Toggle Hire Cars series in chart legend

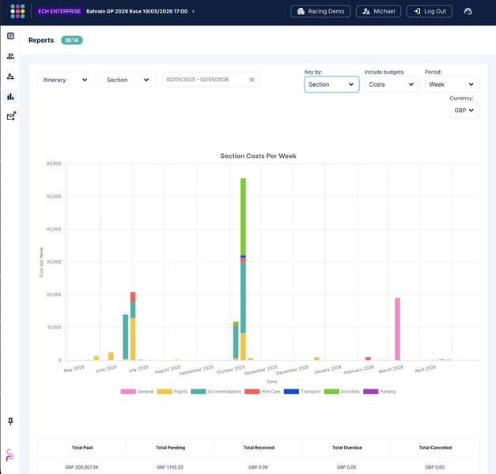pyautogui.click(x=263, y=392)
